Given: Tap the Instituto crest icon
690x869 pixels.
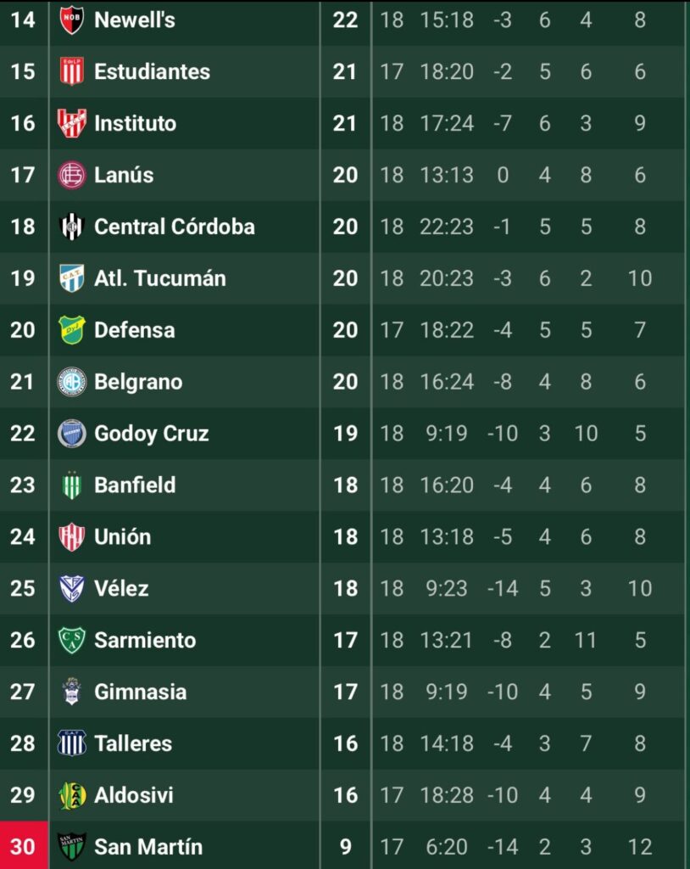Looking at the screenshot, I should click(x=71, y=123).
